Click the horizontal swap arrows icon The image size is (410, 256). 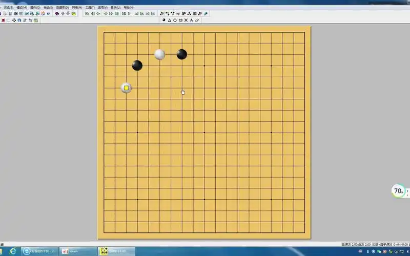click(x=30, y=20)
